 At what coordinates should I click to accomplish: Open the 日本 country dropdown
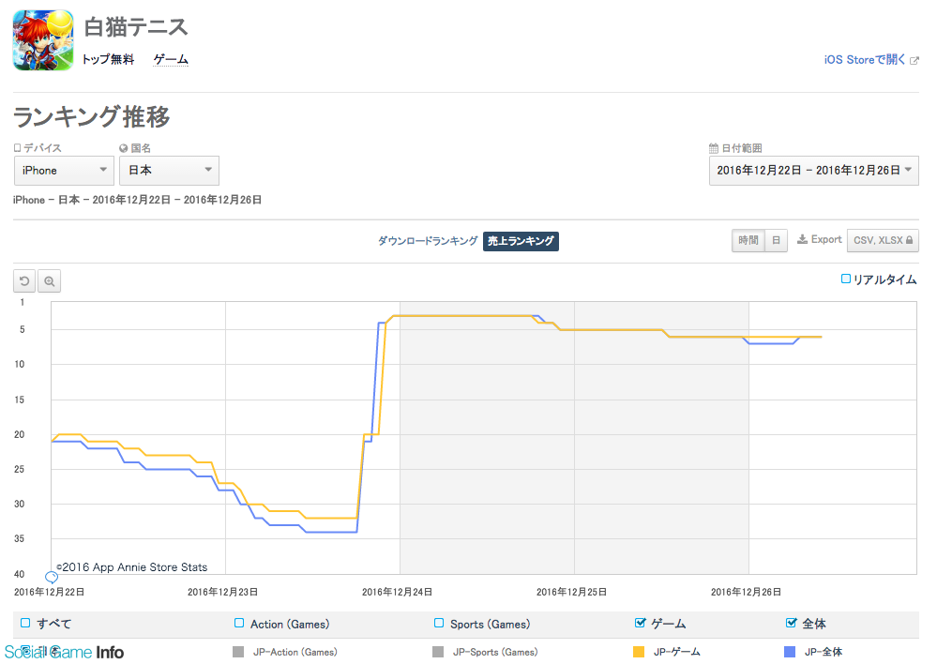click(x=169, y=171)
